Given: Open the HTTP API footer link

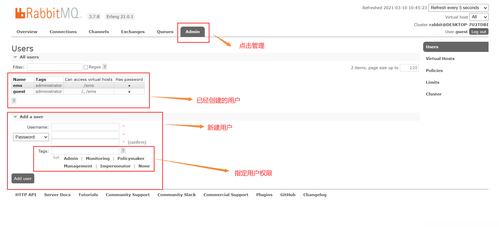Looking at the screenshot, I should click(x=26, y=195).
